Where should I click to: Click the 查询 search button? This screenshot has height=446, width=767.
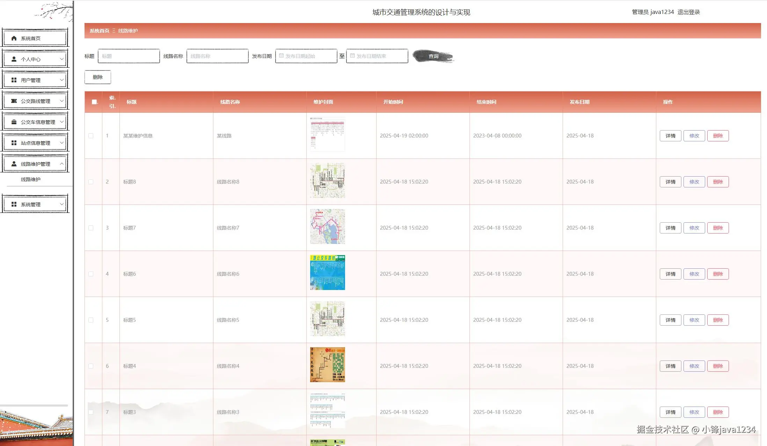[433, 56]
